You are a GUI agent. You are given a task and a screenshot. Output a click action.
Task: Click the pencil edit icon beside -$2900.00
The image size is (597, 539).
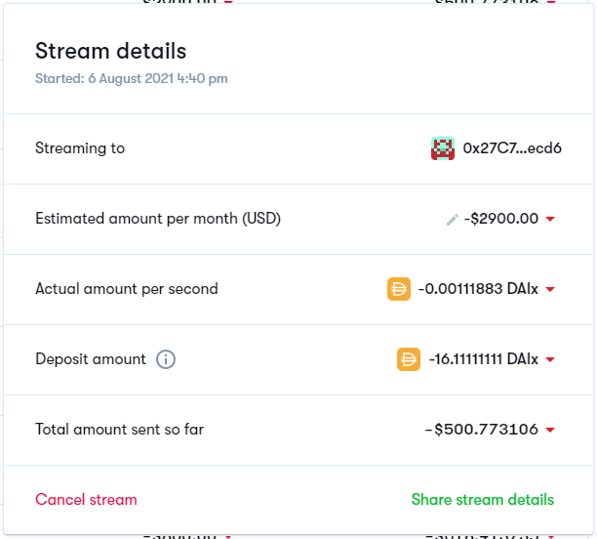click(x=453, y=220)
